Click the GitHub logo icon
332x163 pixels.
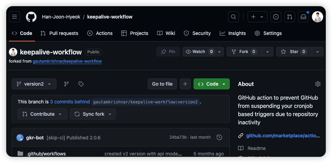tap(31, 17)
